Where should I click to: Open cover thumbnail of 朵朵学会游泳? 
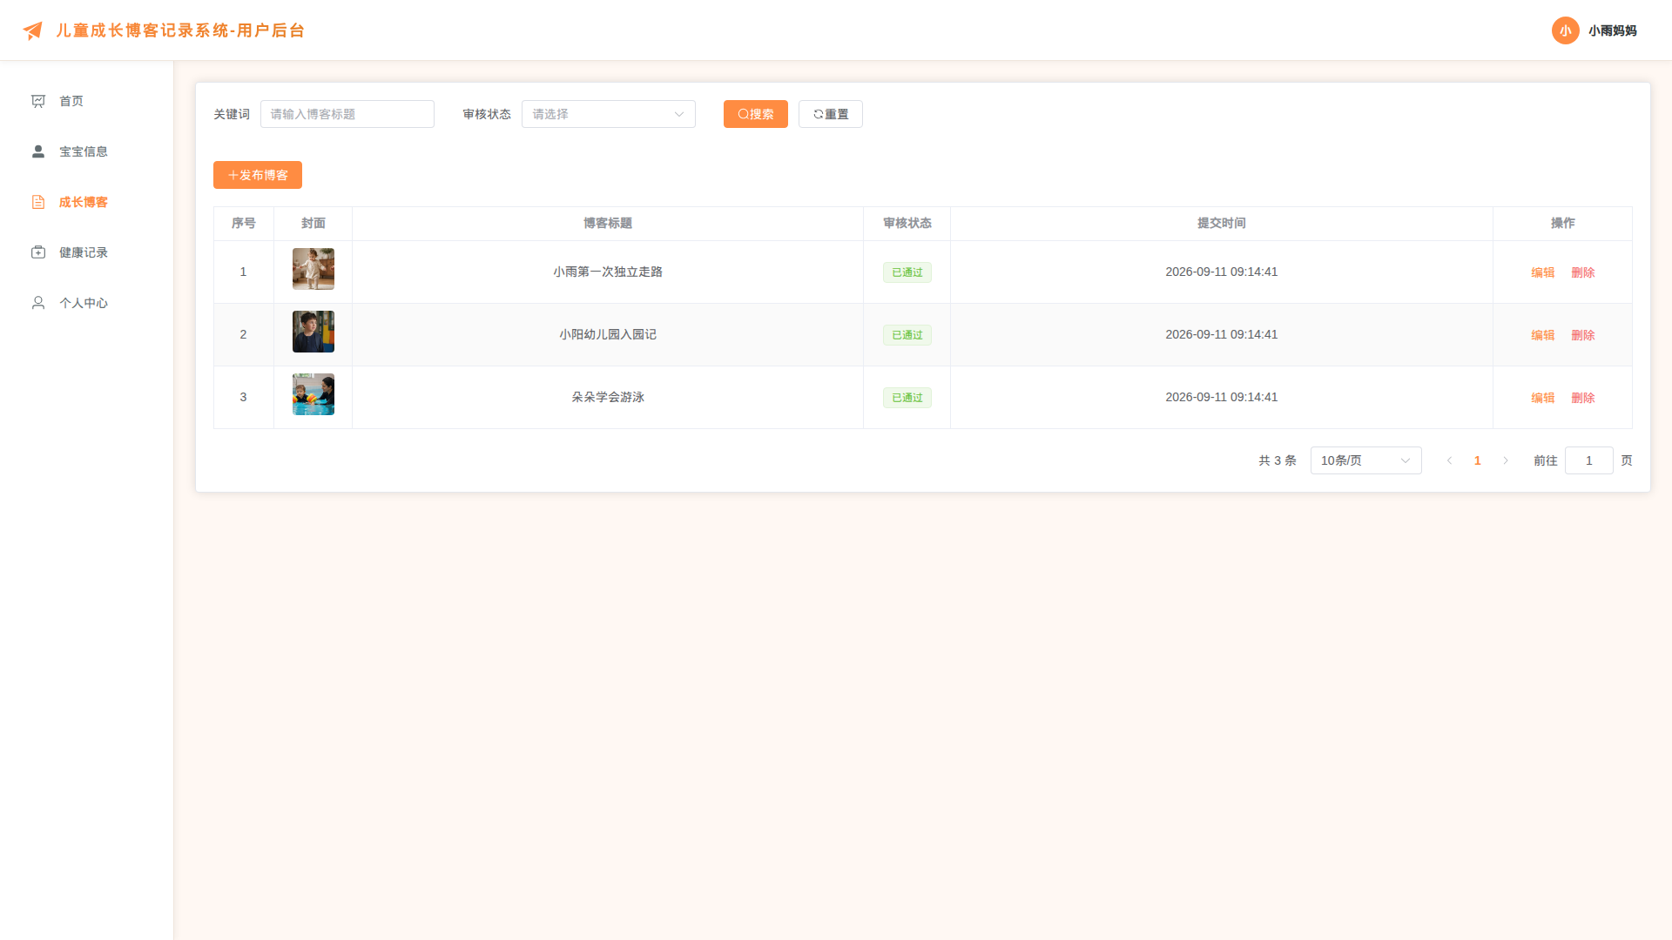click(x=313, y=394)
